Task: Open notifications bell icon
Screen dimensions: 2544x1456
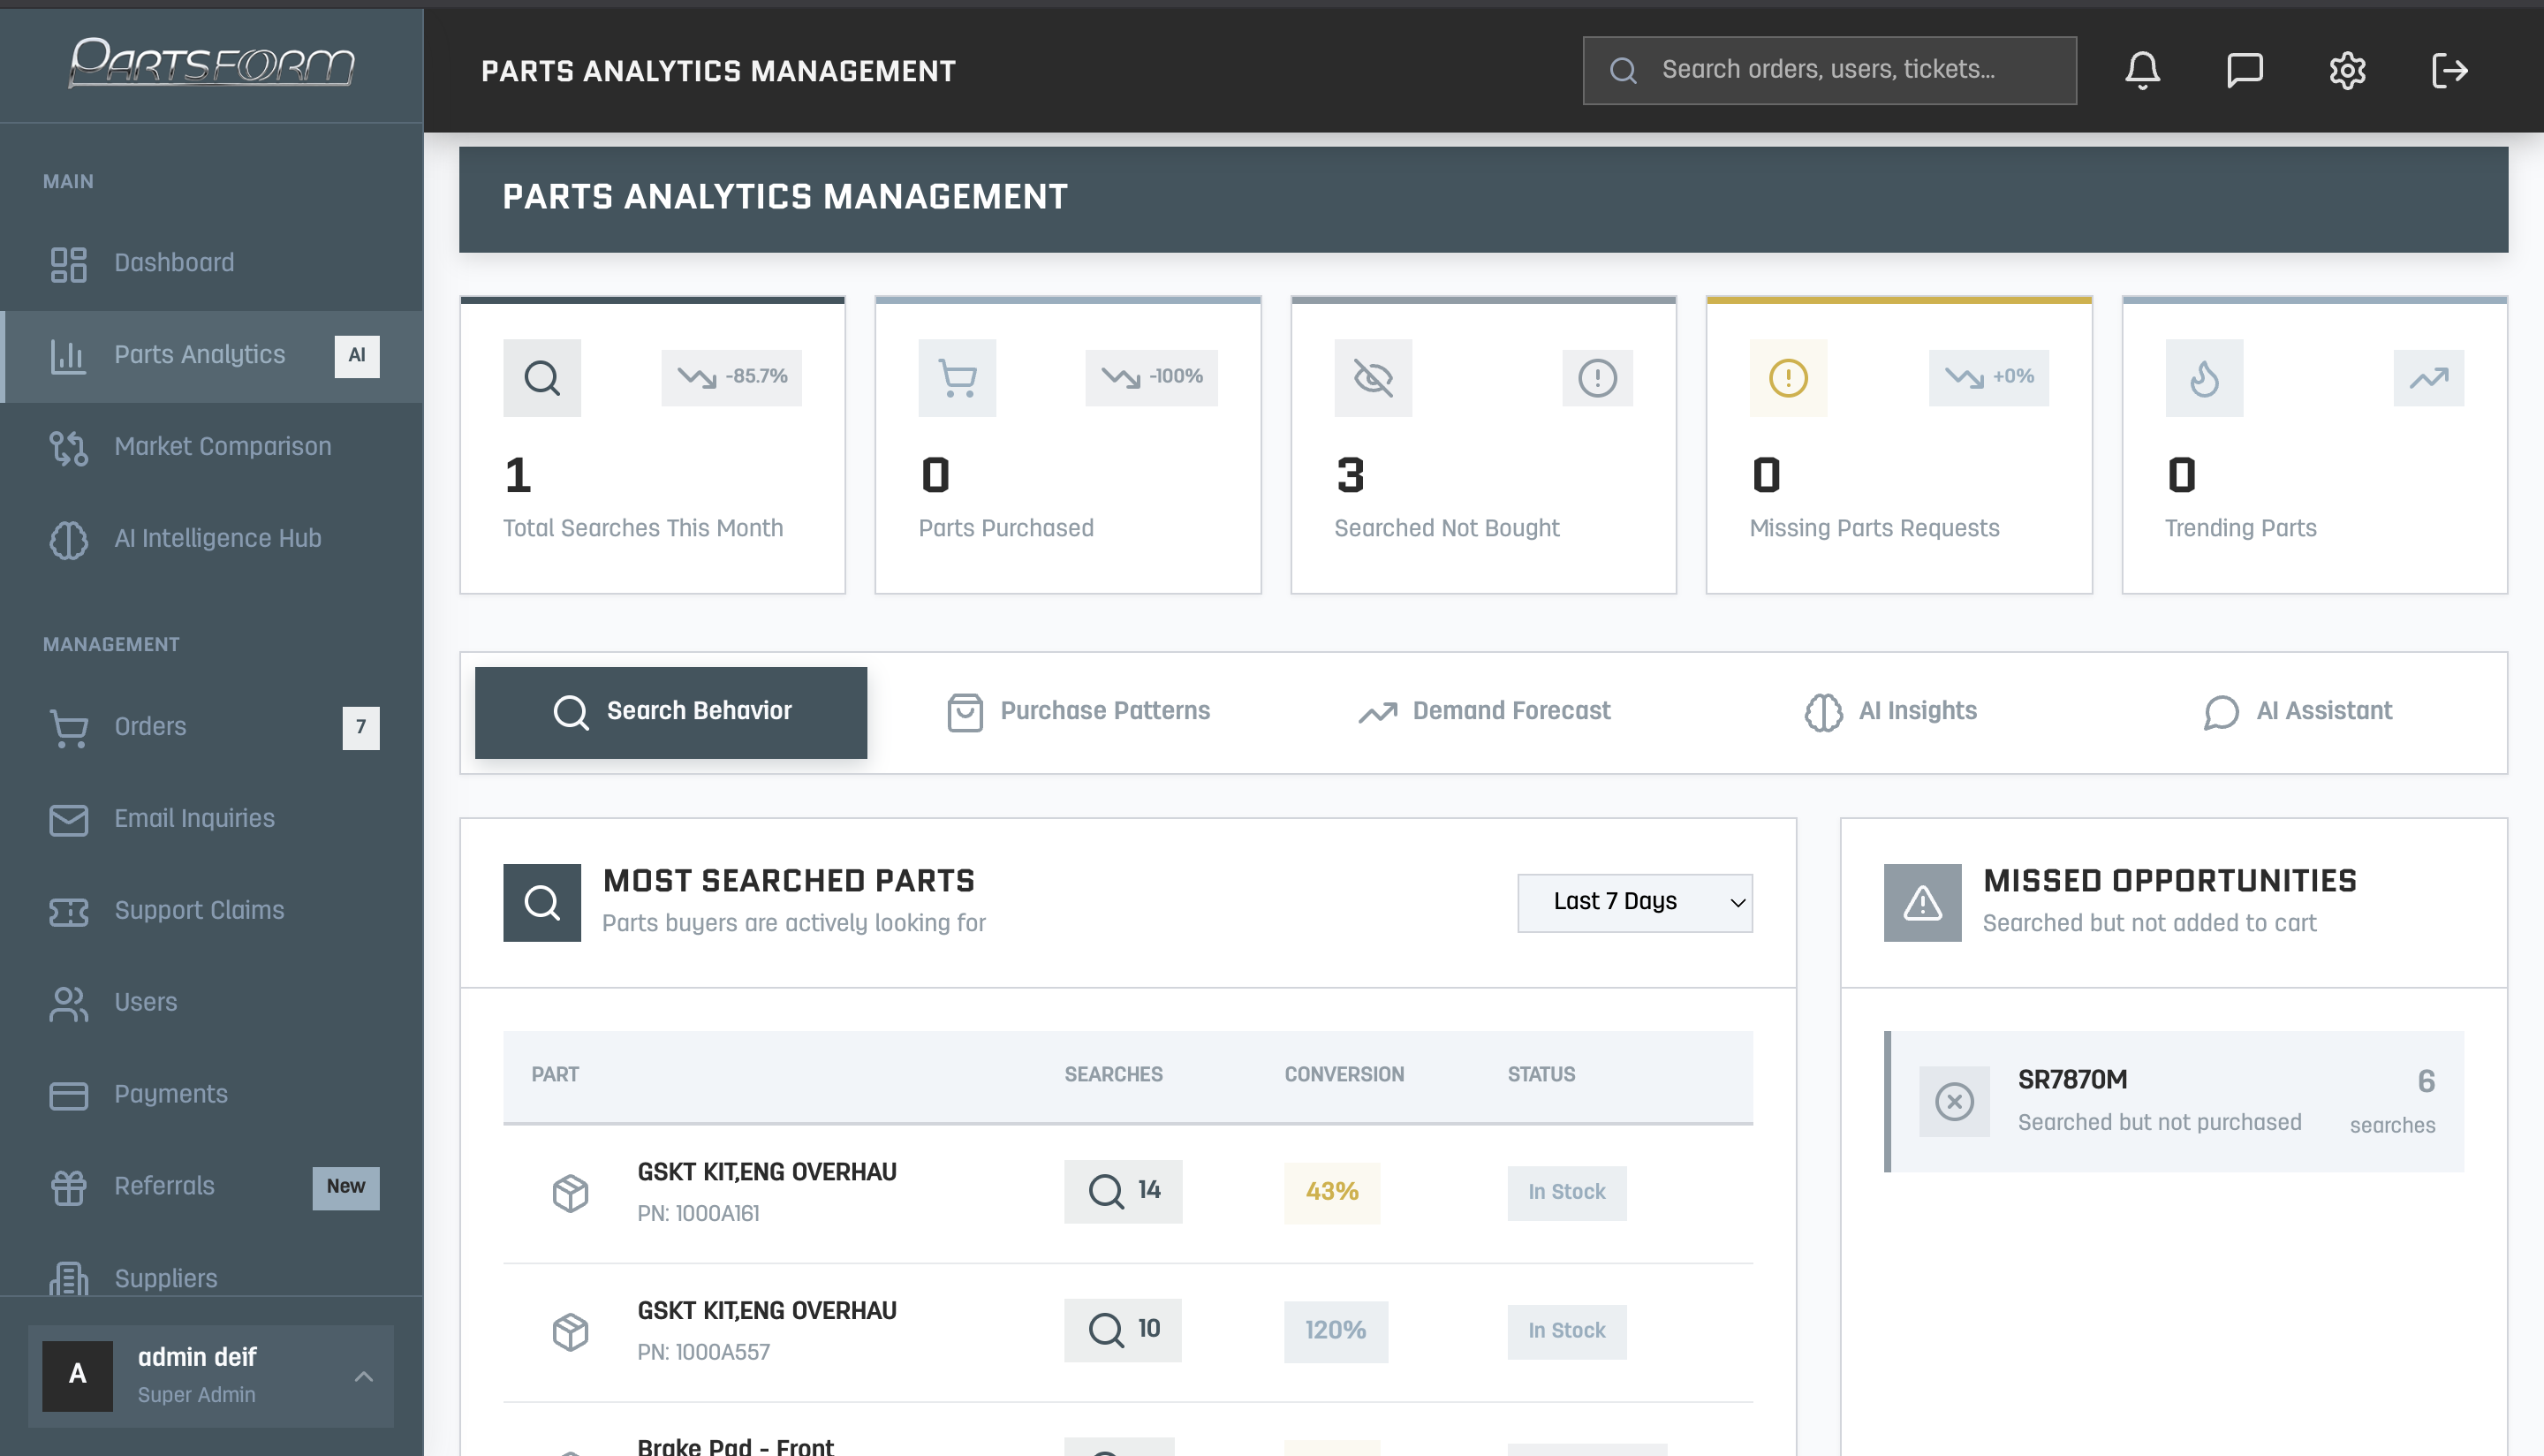Action: click(2142, 70)
